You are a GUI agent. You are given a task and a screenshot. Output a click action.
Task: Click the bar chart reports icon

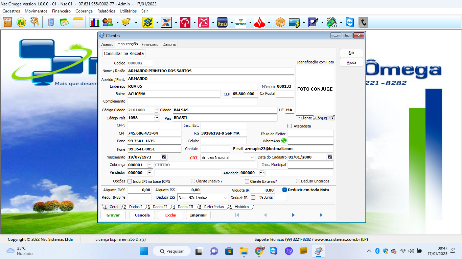[x=94, y=23]
